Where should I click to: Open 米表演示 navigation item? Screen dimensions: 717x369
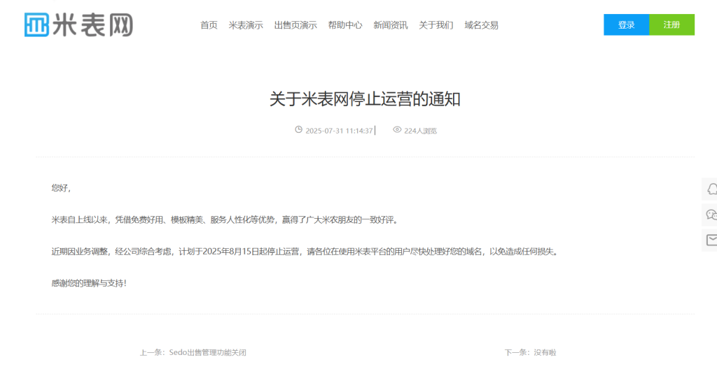[246, 25]
